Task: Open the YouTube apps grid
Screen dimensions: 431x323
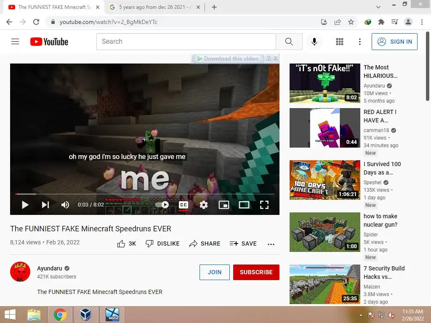Action: pyautogui.click(x=340, y=42)
